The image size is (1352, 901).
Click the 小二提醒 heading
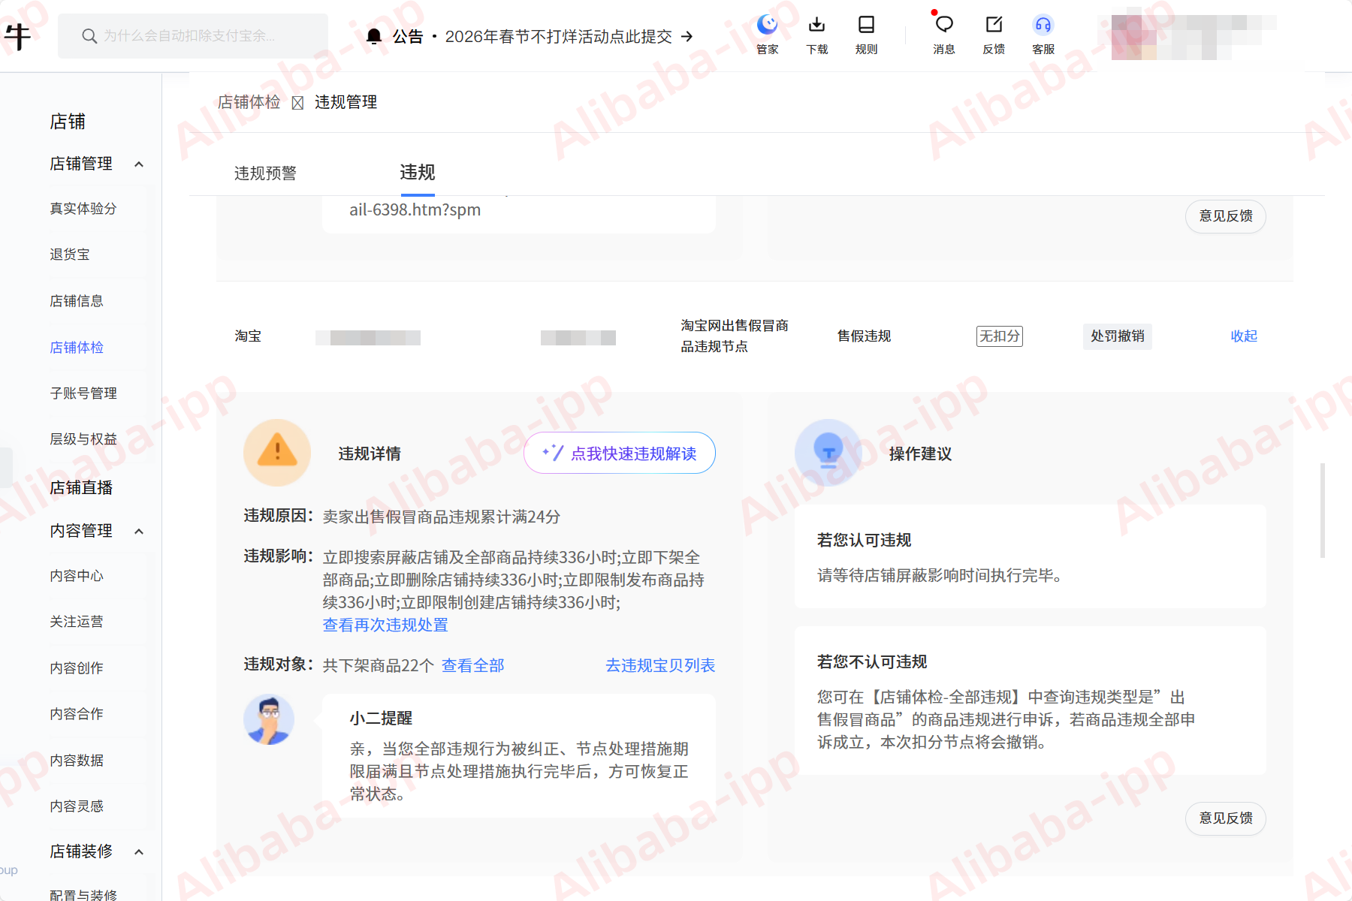click(x=381, y=718)
